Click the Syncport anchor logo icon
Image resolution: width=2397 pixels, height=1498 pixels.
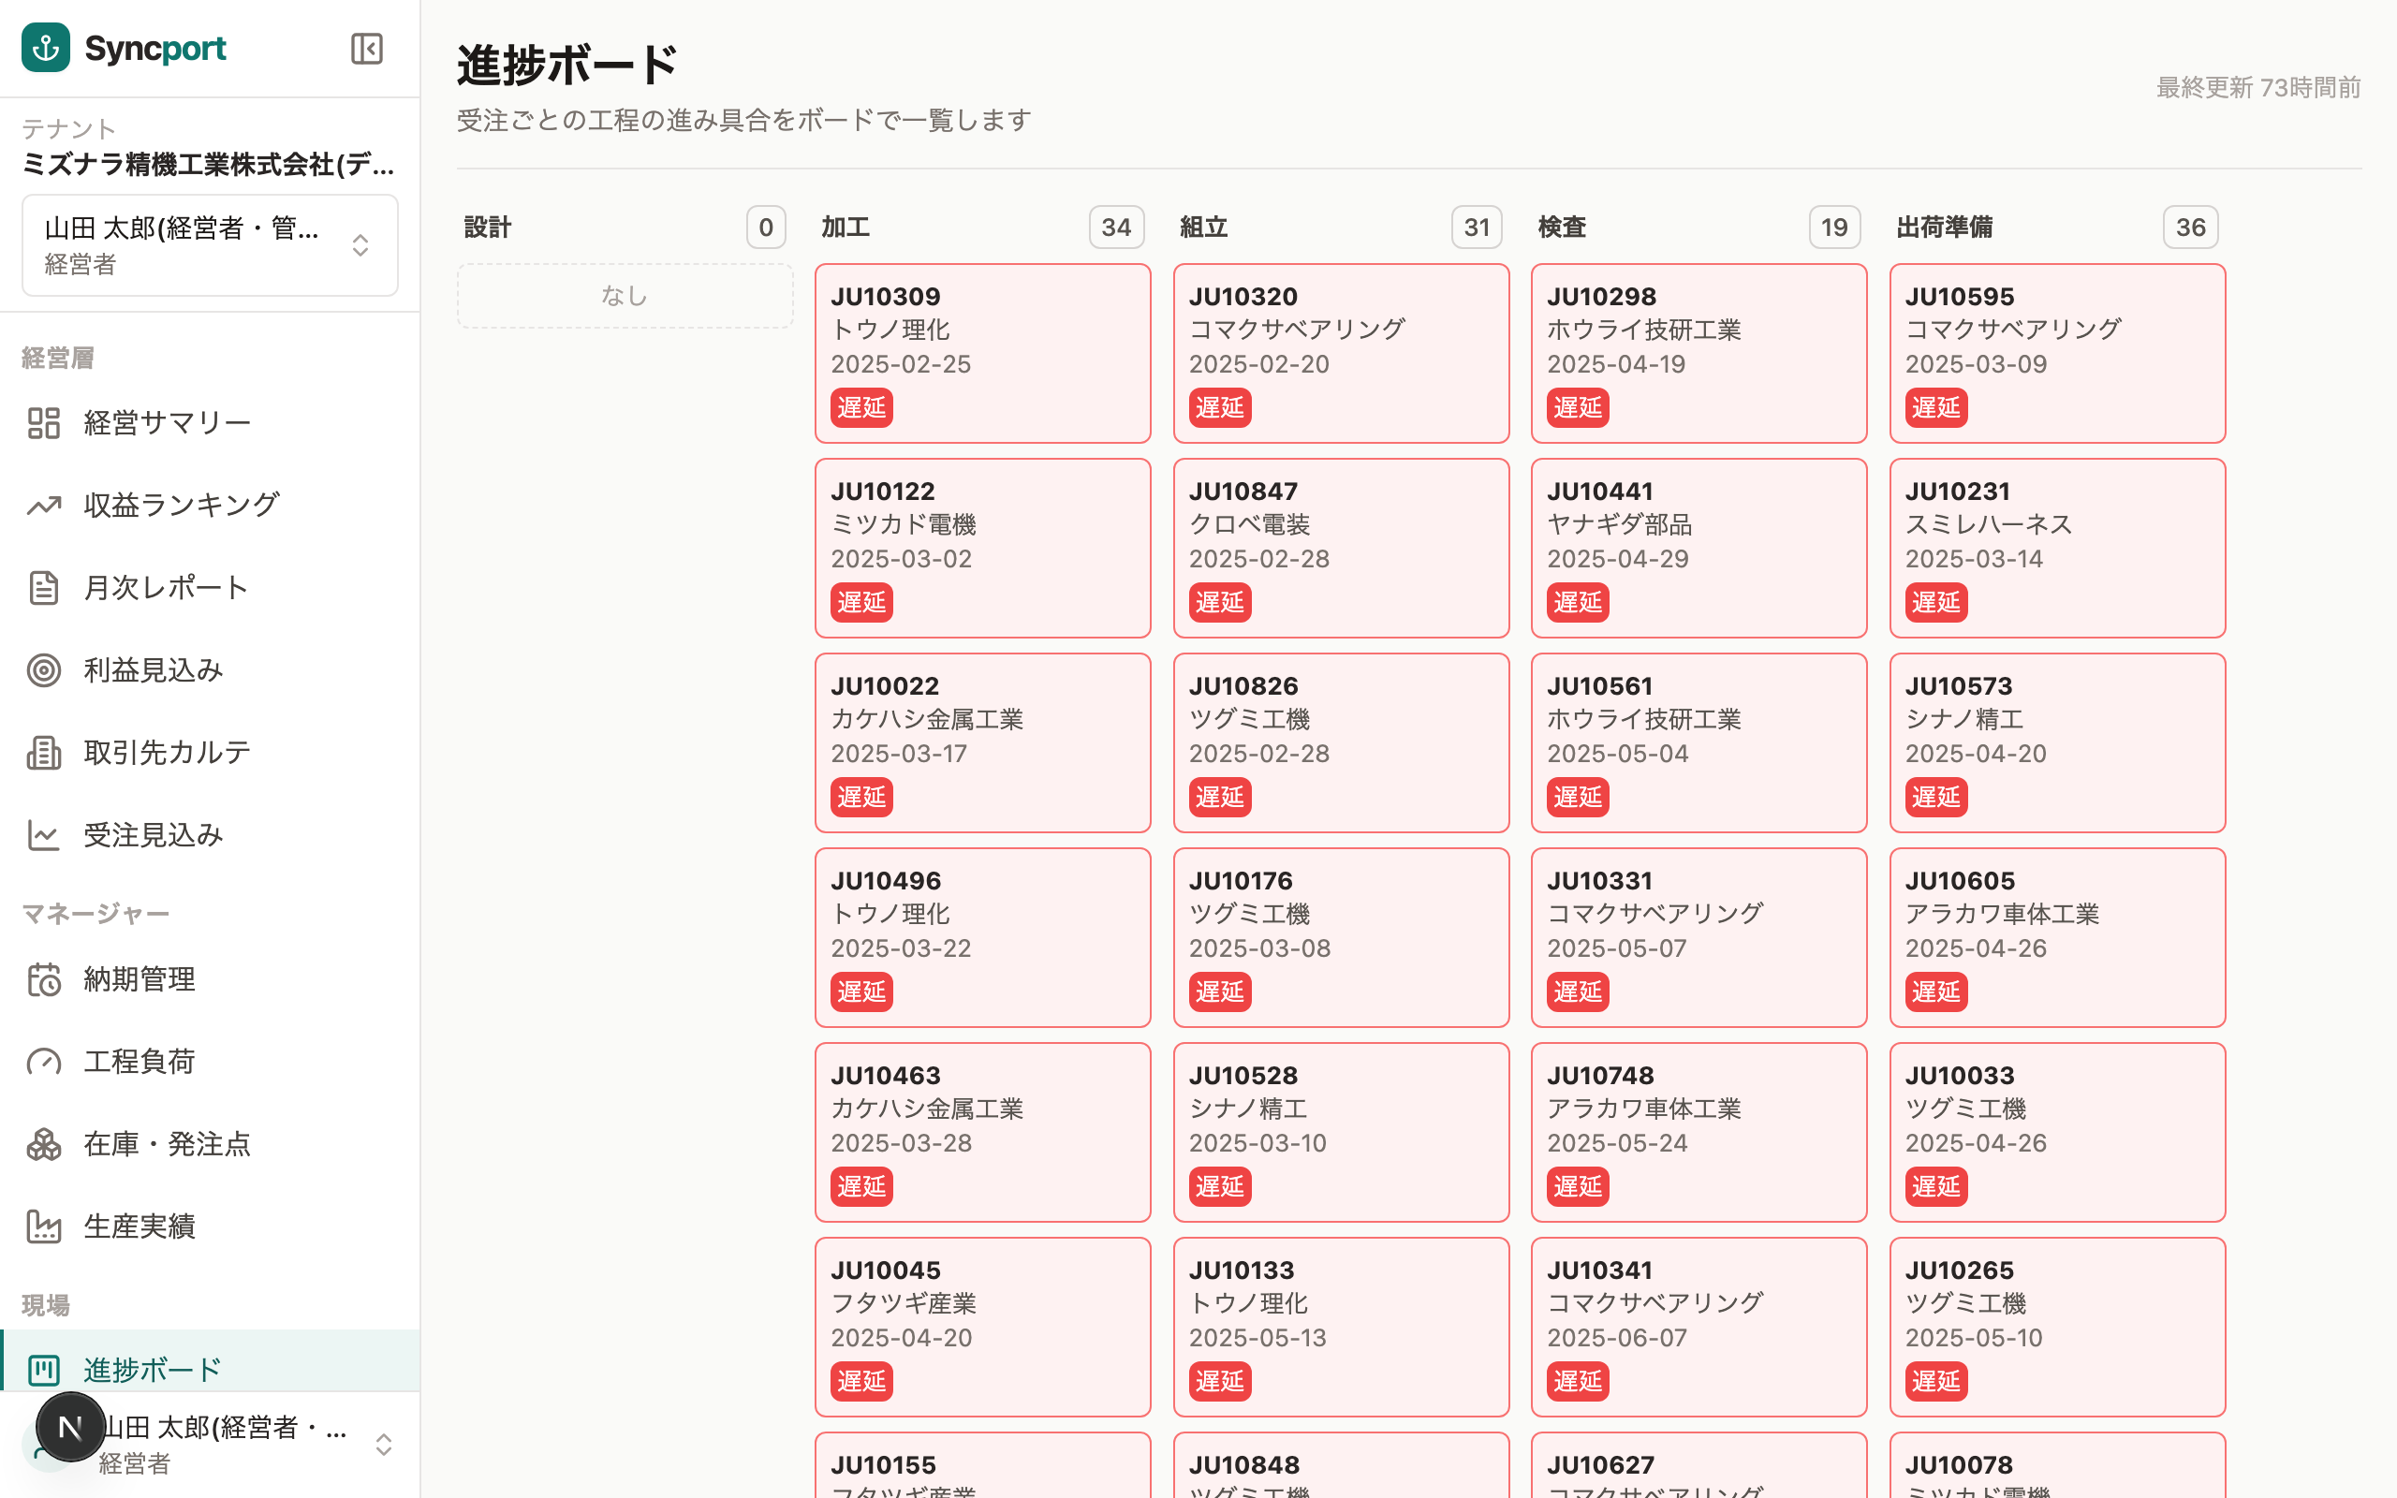point(46,48)
